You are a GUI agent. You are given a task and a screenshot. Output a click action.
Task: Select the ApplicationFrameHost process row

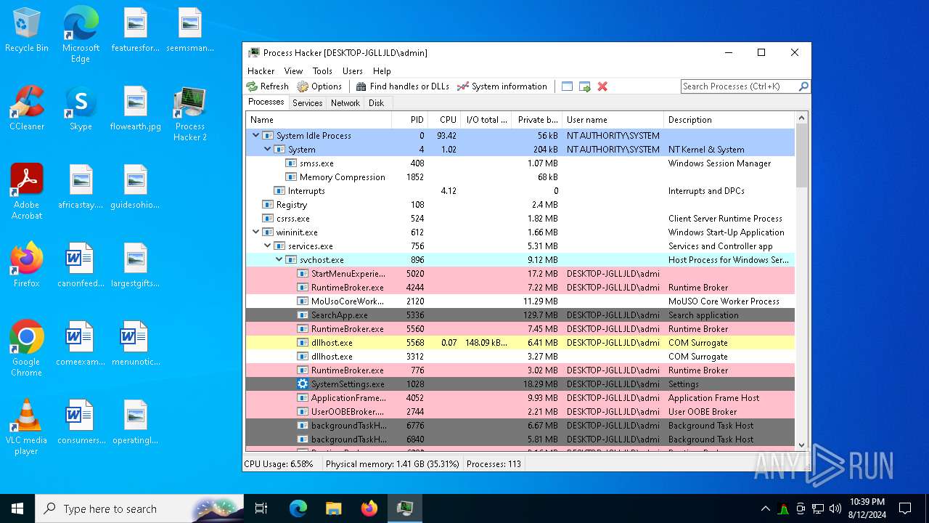click(x=520, y=398)
